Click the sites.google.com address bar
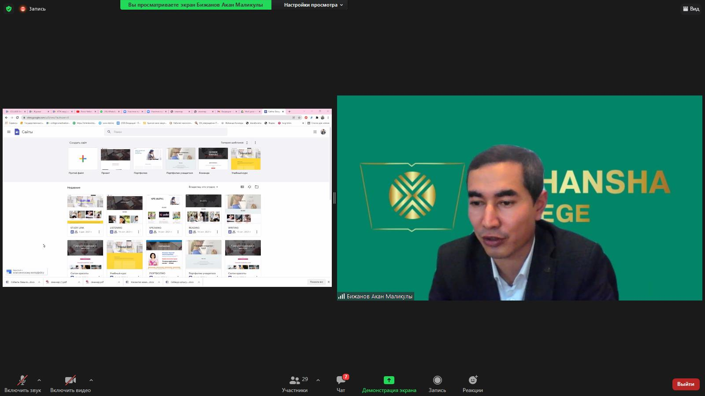Screen dimensions: 705x396 [161, 117]
